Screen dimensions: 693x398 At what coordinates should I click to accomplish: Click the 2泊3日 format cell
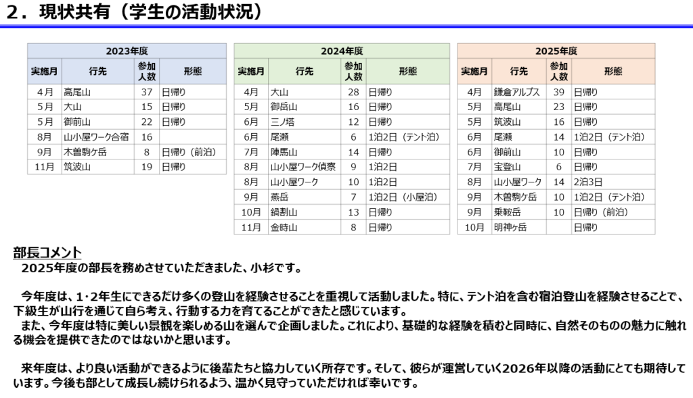(587, 182)
